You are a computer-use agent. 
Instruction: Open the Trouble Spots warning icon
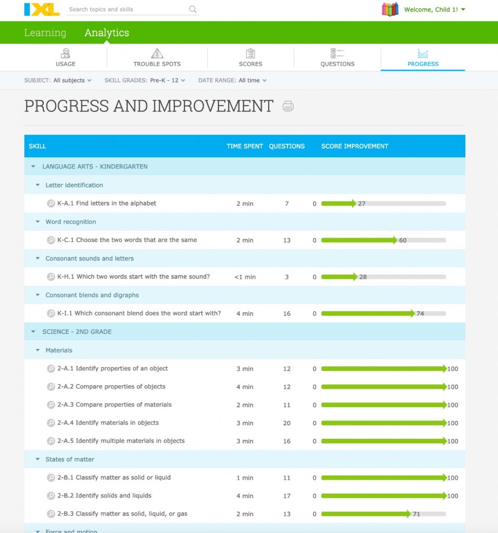pyautogui.click(x=157, y=54)
